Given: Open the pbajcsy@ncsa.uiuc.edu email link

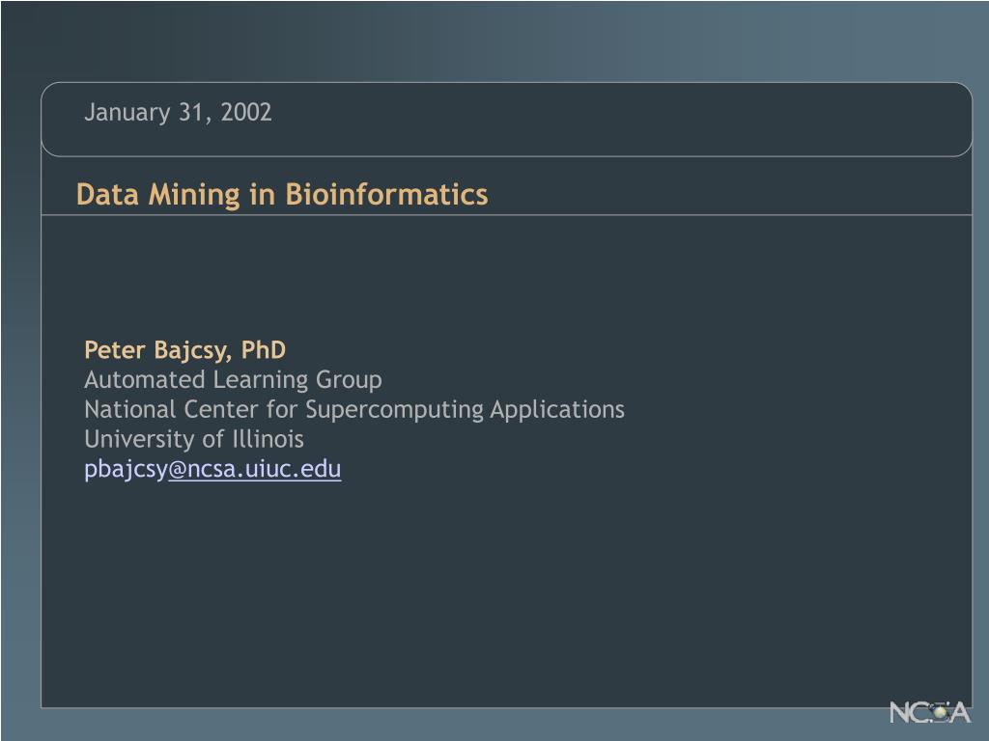Looking at the screenshot, I should click(212, 470).
